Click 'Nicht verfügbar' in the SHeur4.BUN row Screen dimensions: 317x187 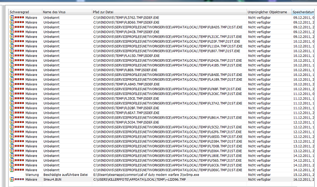[260, 179]
